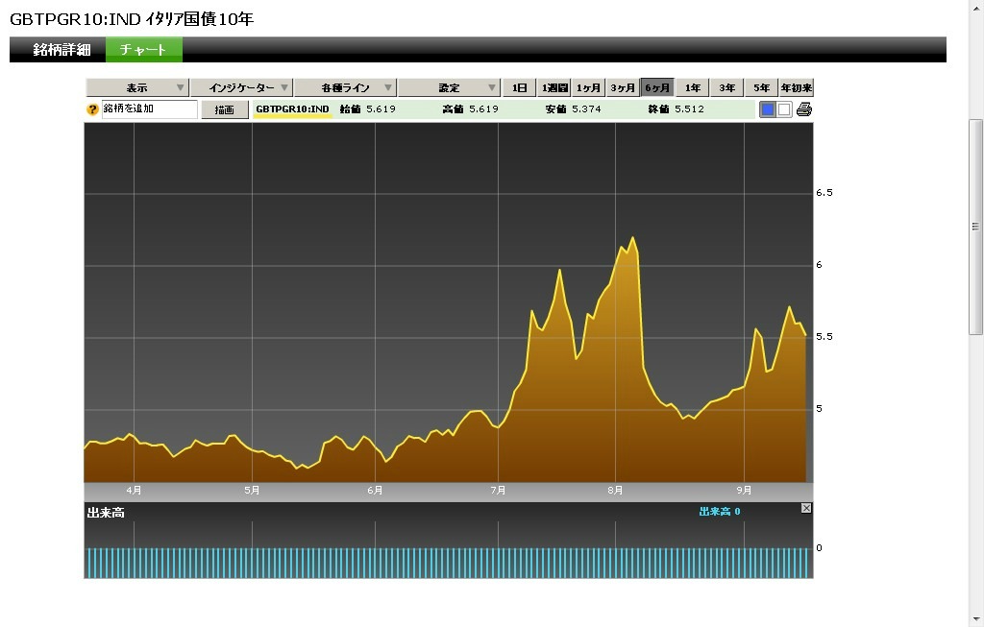The height and width of the screenshot is (627, 984).
Task: Click the help question mark icon
Action: coord(93,109)
